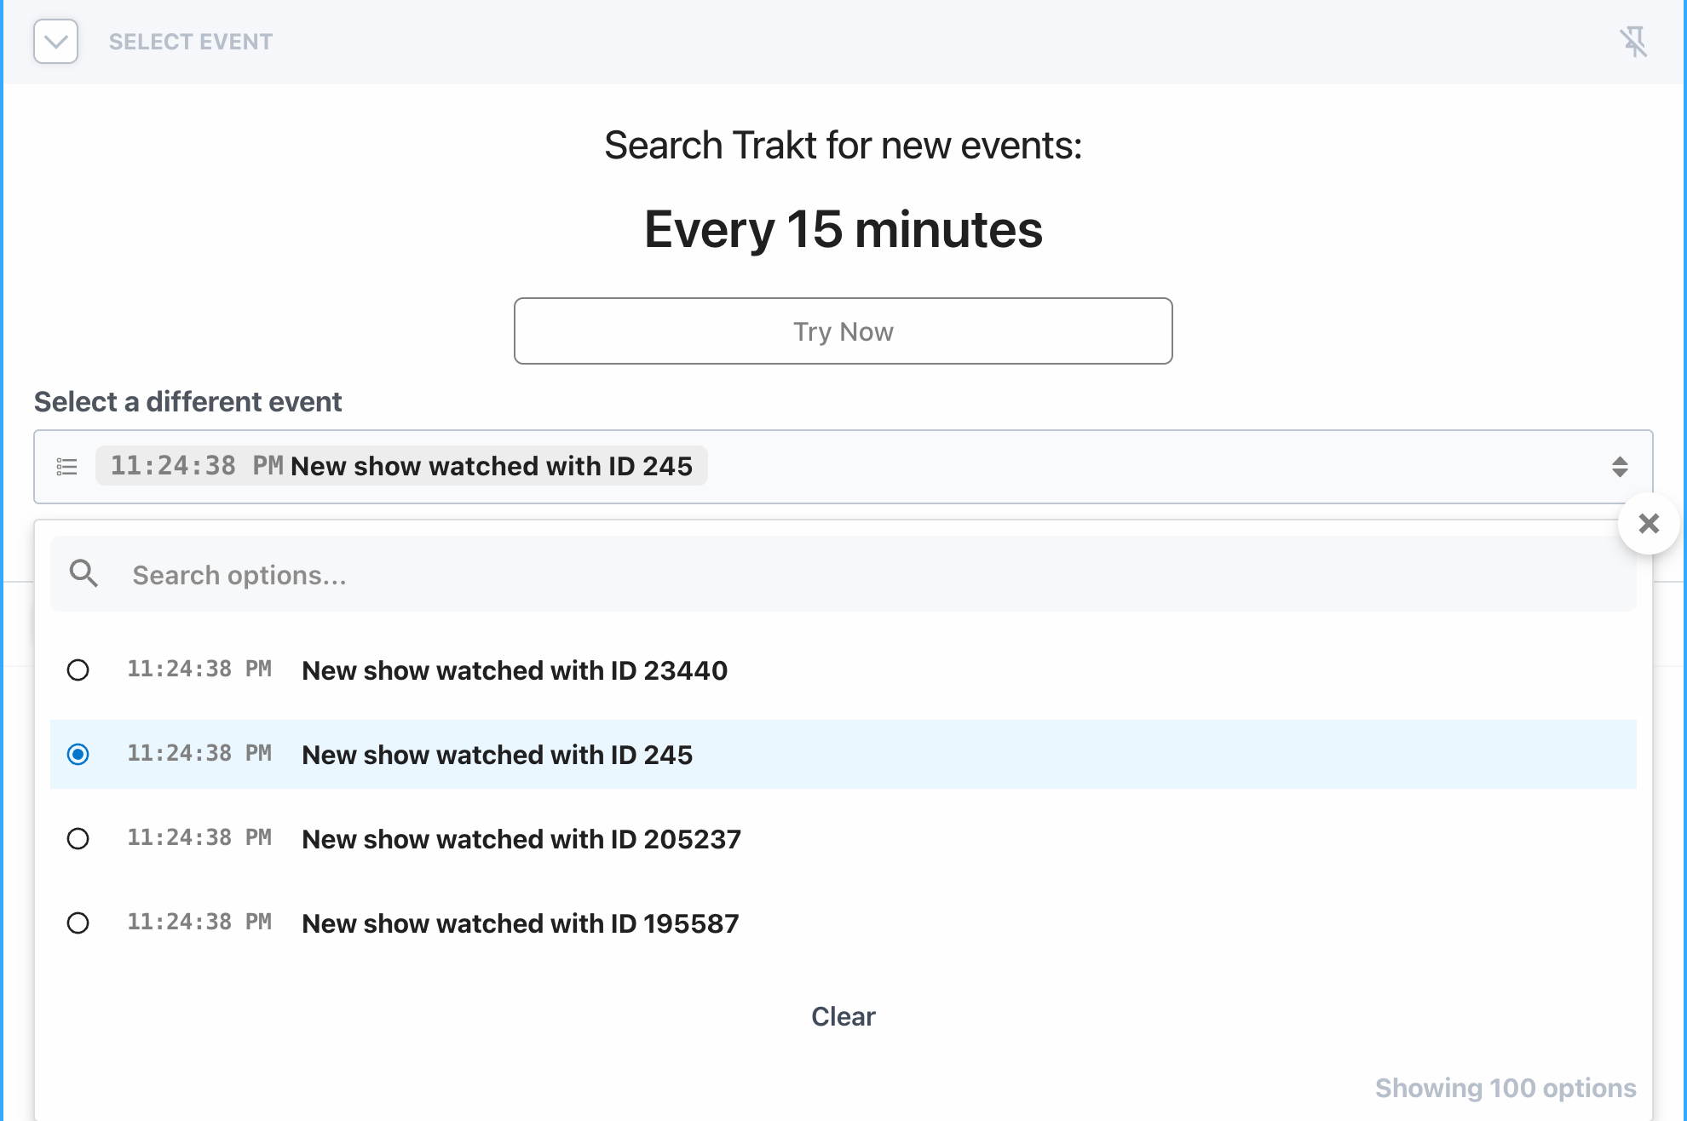Image resolution: width=1687 pixels, height=1121 pixels.
Task: Click the SELECT EVENT header label
Action: click(x=191, y=42)
